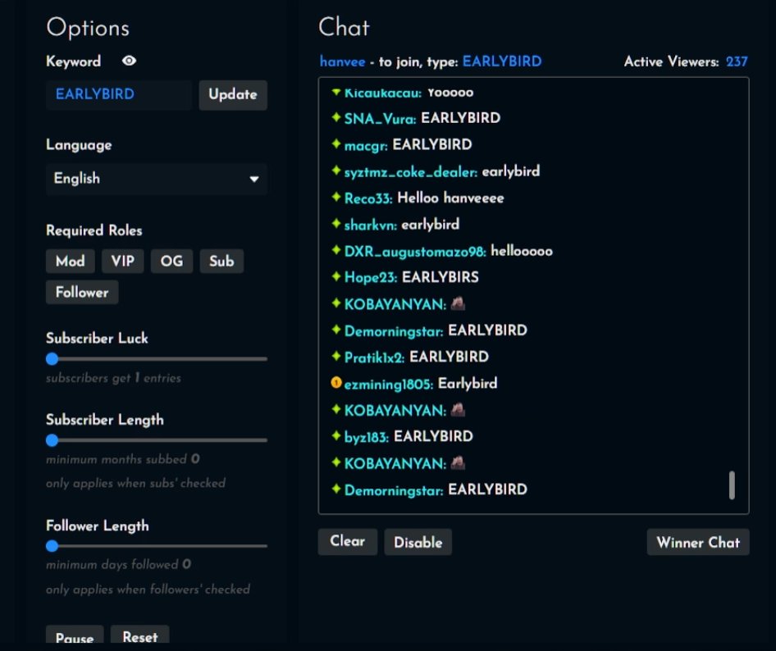Screen dimensions: 776x651
Task: Click the misspelled message 'EARLYBIRS'
Action: click(x=440, y=277)
